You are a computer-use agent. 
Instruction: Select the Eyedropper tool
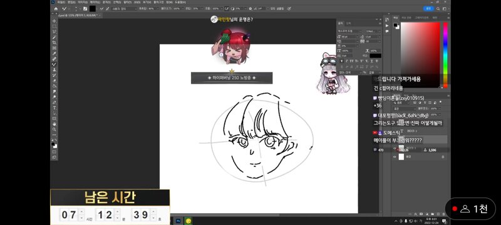(54, 53)
